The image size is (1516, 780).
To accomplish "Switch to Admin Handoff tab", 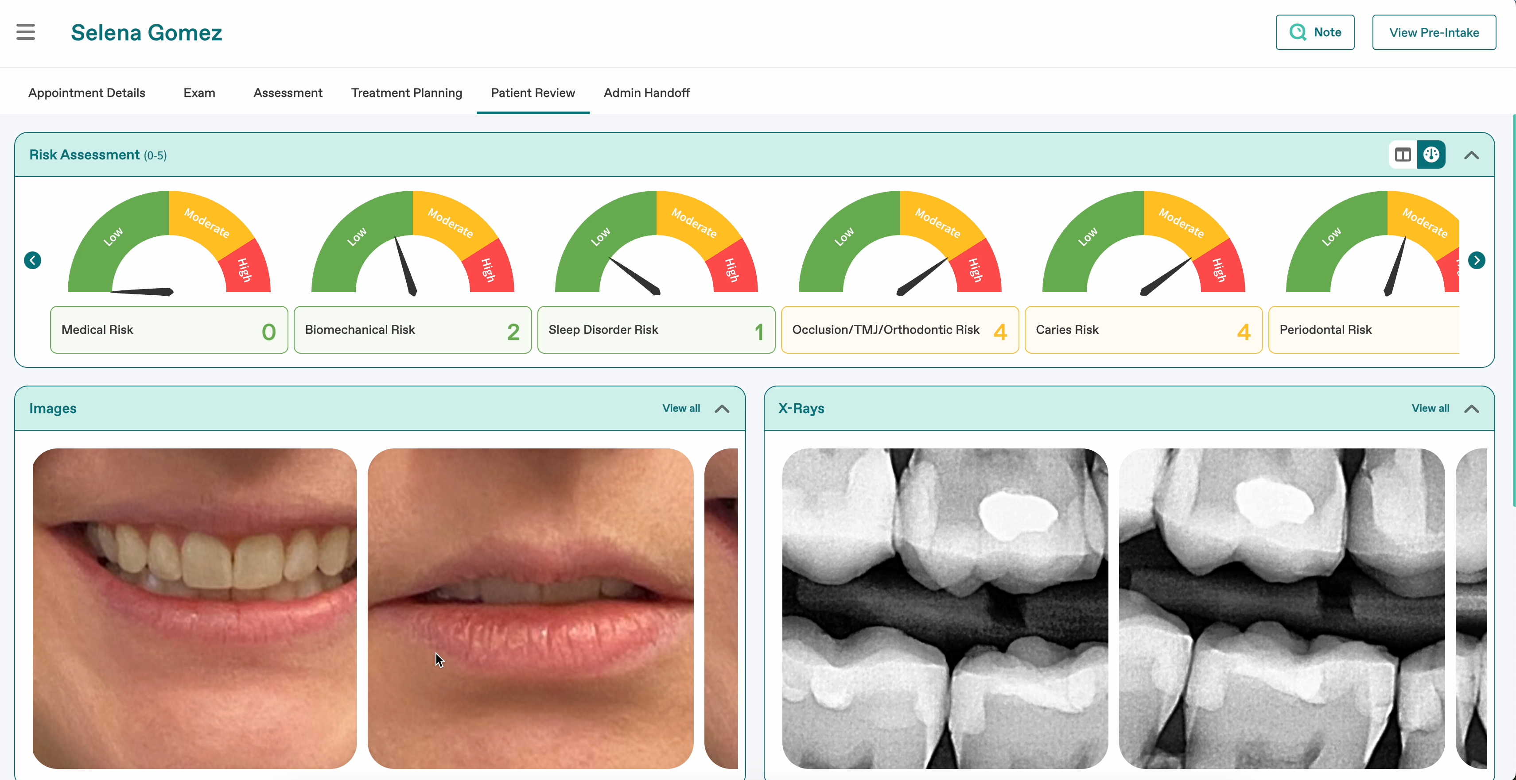I will coord(646,93).
